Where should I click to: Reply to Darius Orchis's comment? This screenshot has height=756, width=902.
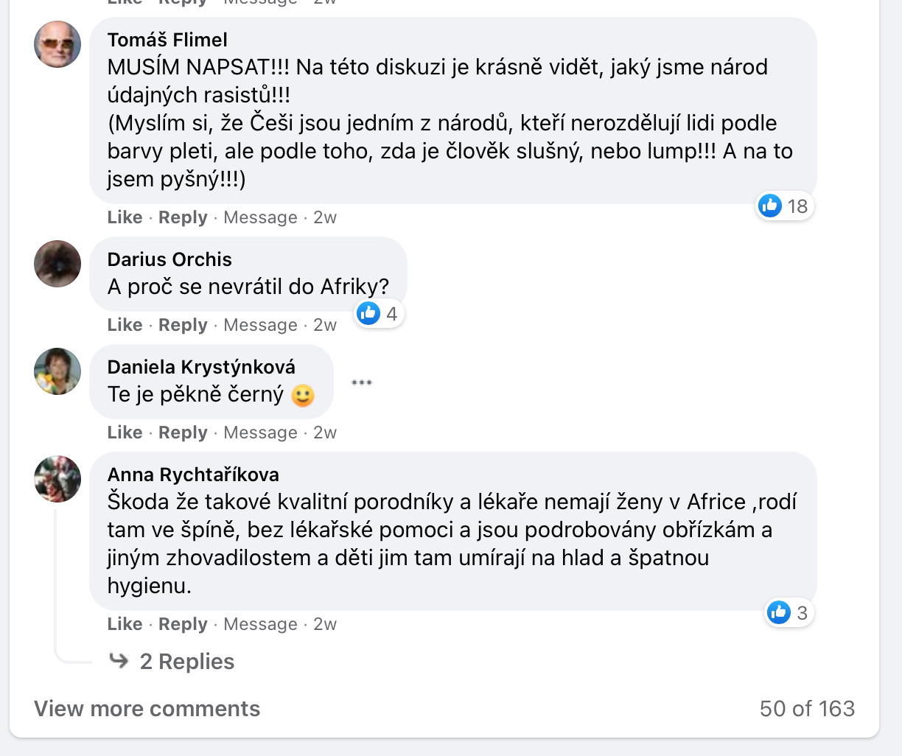point(183,325)
